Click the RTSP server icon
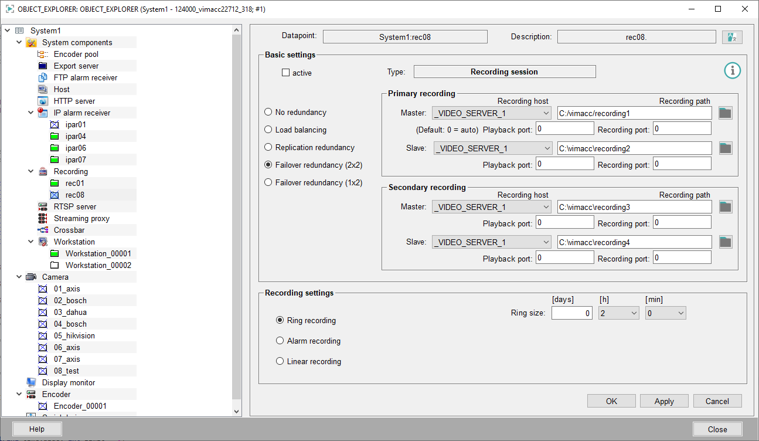This screenshot has width=759, height=441. coord(43,206)
